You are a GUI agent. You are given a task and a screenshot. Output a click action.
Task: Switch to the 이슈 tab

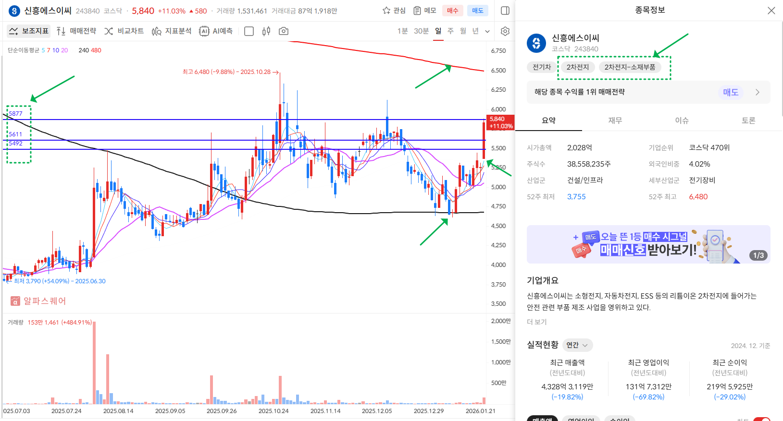click(x=682, y=120)
